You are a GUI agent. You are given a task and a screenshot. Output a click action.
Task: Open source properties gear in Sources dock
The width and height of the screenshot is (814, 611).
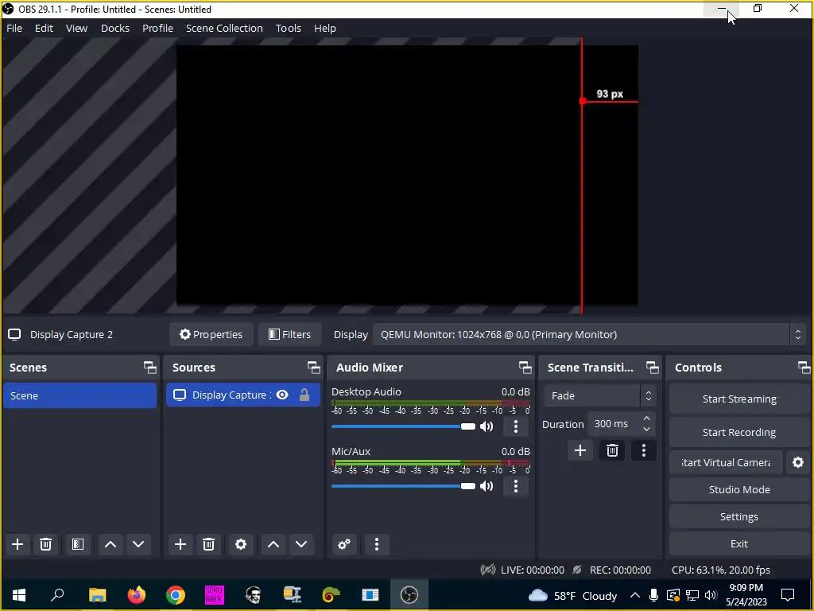point(241,544)
